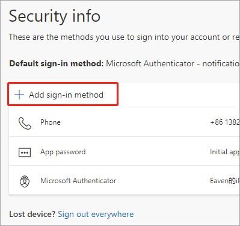The height and width of the screenshot is (226, 240).
Task: Click the App password dots icon
Action: [x=25, y=152]
